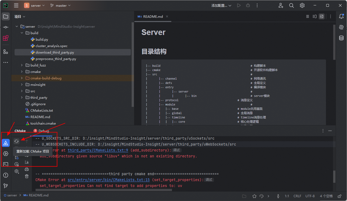The width and height of the screenshot is (347, 201).
Task: Expand the cmake folder
Action: click(22, 72)
